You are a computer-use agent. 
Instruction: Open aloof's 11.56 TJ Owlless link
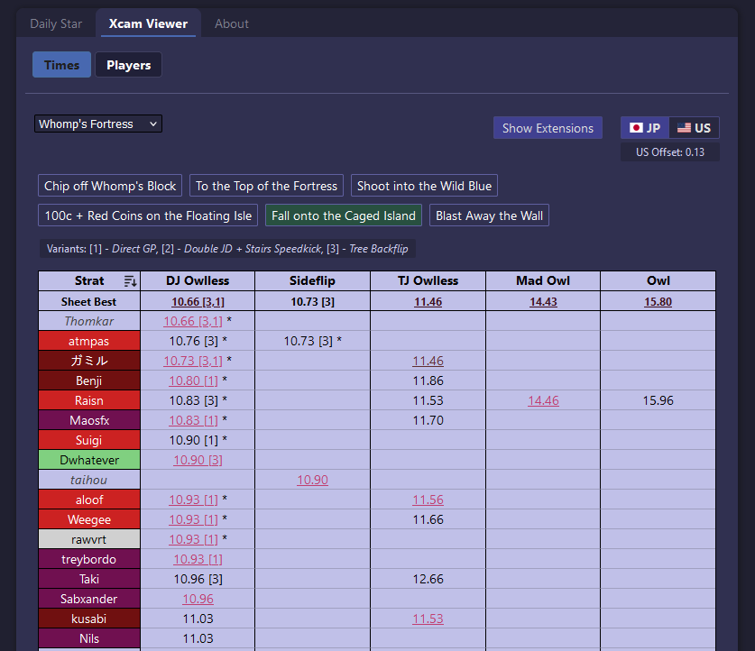point(428,500)
